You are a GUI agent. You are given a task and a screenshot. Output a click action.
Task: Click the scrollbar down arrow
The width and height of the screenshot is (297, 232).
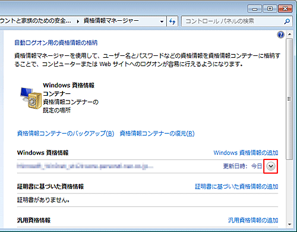pos(289,224)
